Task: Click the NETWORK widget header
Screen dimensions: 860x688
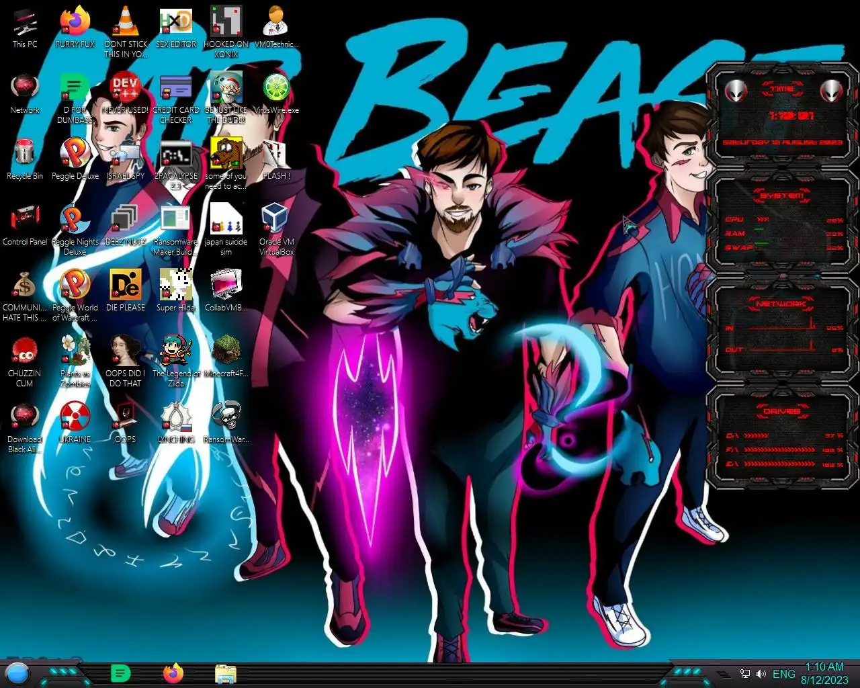Action: 782,304
